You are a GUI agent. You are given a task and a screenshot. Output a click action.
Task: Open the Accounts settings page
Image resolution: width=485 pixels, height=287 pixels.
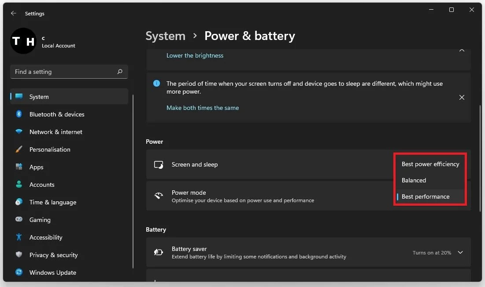tap(69, 185)
